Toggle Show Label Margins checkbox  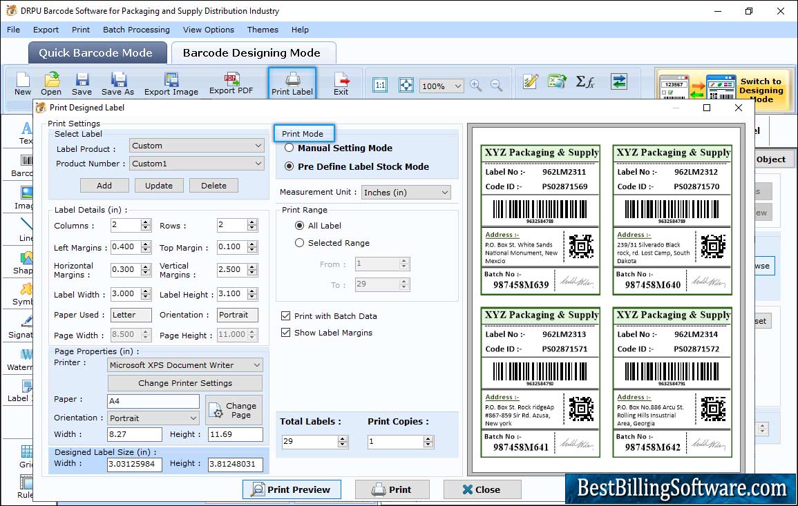pyautogui.click(x=285, y=333)
